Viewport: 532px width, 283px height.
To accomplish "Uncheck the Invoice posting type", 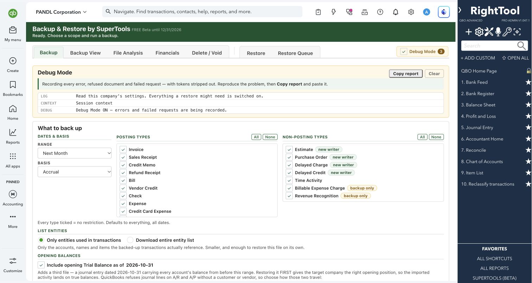I will coord(123,150).
